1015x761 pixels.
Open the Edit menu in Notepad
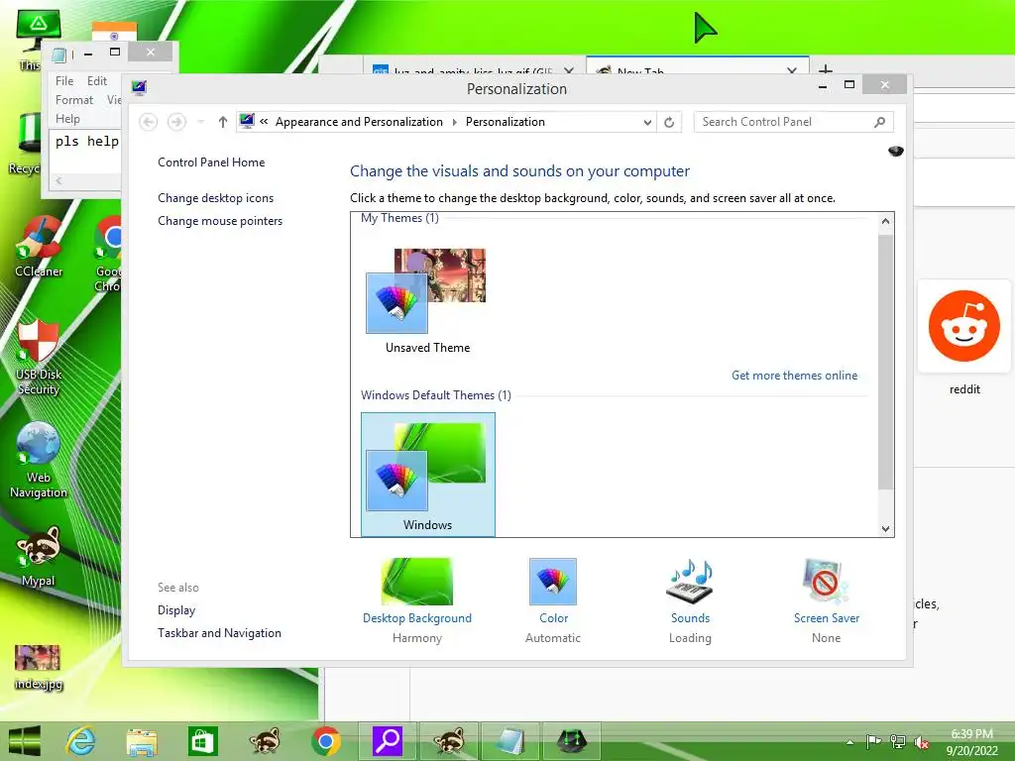pos(97,81)
